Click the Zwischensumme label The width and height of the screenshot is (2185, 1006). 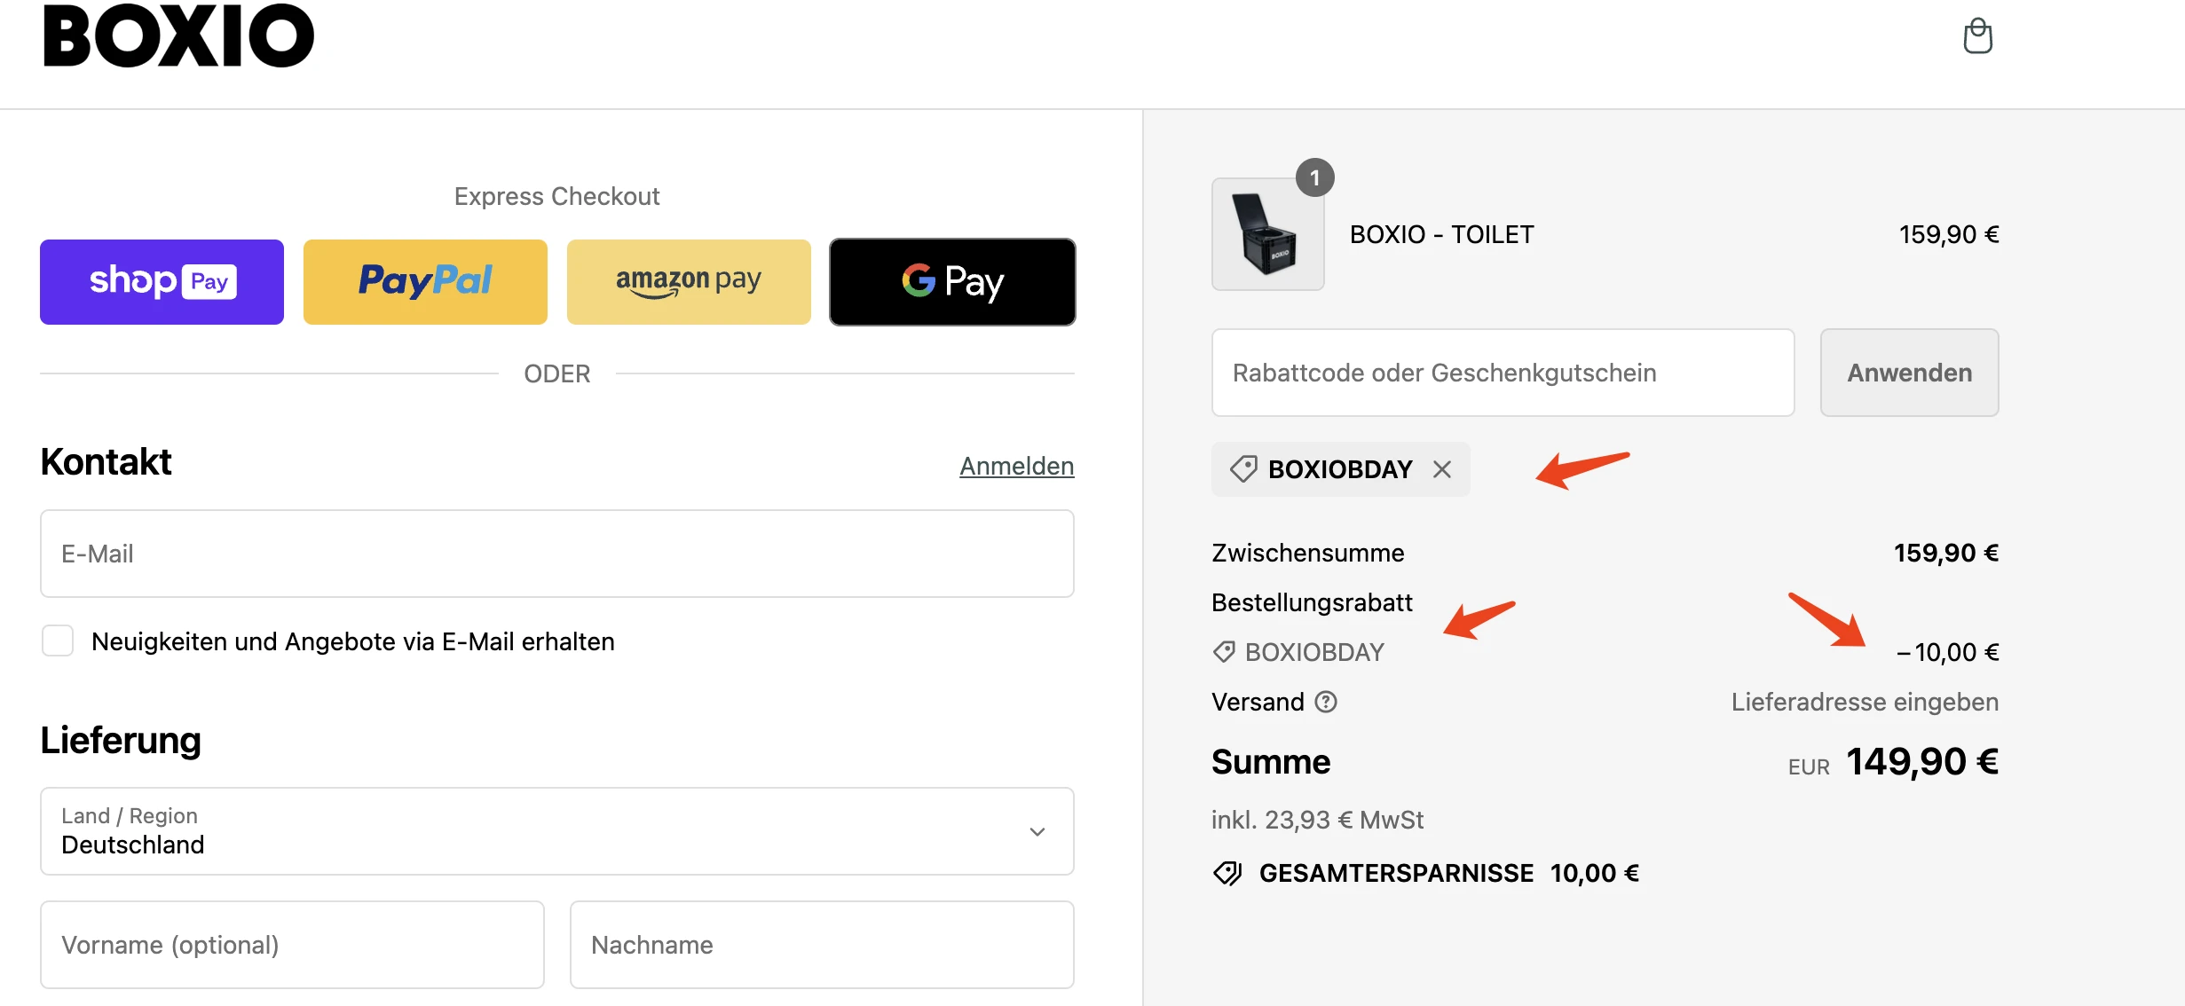[x=1308, y=553]
